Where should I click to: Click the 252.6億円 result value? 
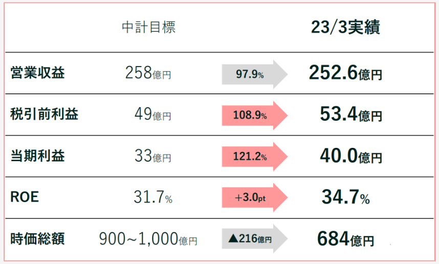click(345, 74)
